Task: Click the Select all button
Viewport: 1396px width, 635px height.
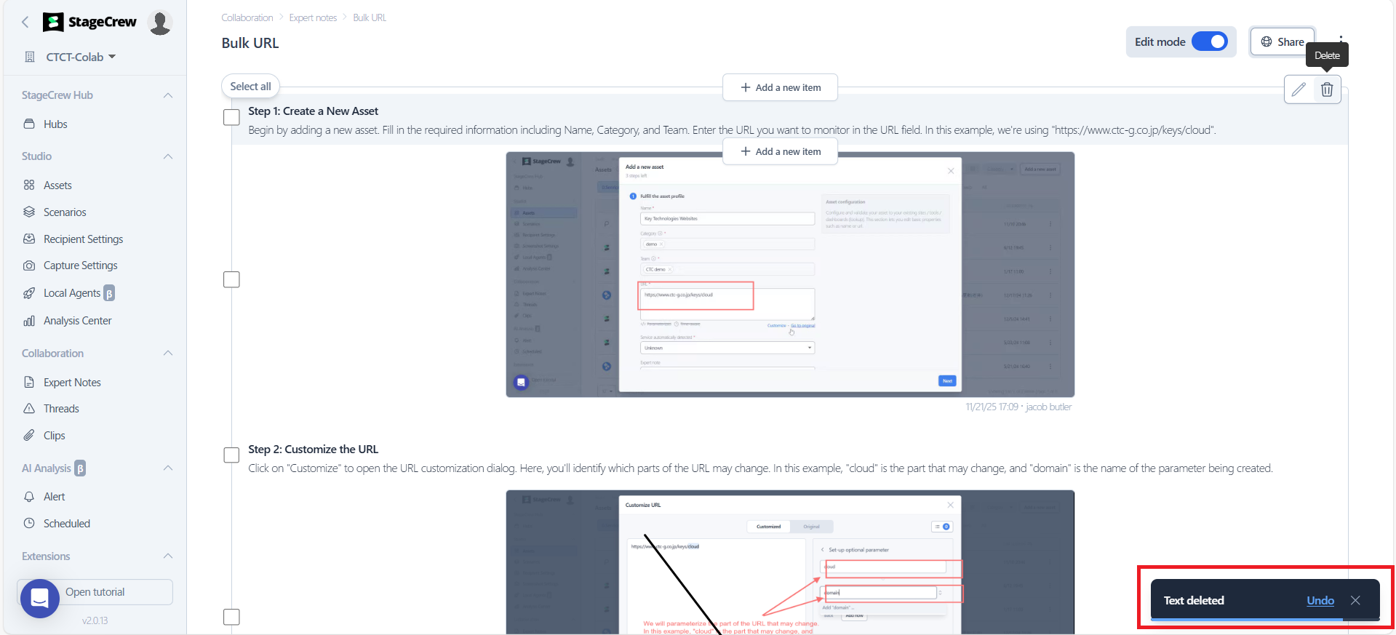Action: (250, 86)
